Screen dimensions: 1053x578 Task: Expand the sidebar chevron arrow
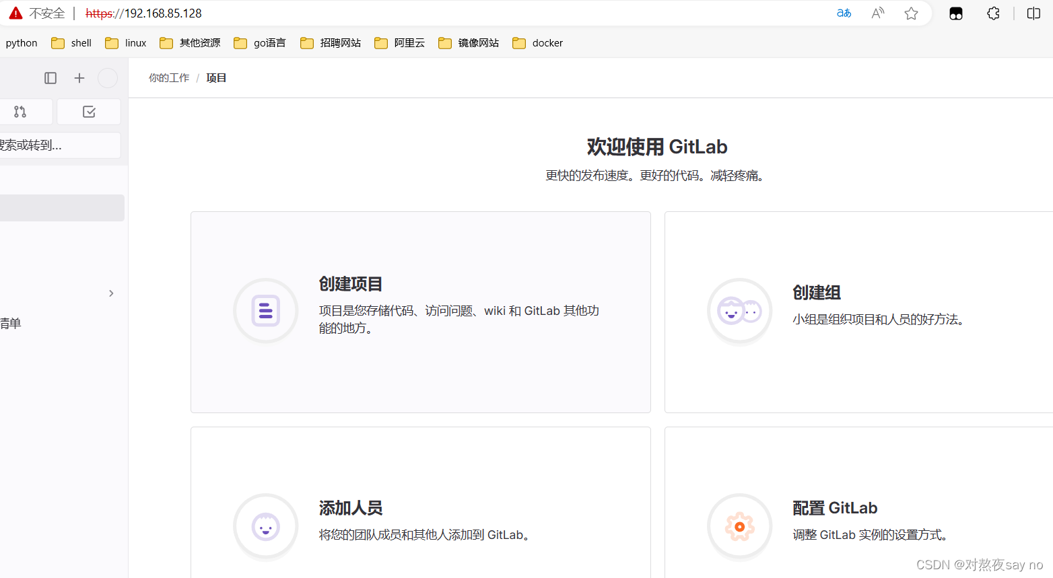pos(111,293)
